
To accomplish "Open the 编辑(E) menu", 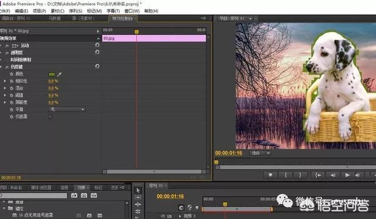I will tap(21, 11).
